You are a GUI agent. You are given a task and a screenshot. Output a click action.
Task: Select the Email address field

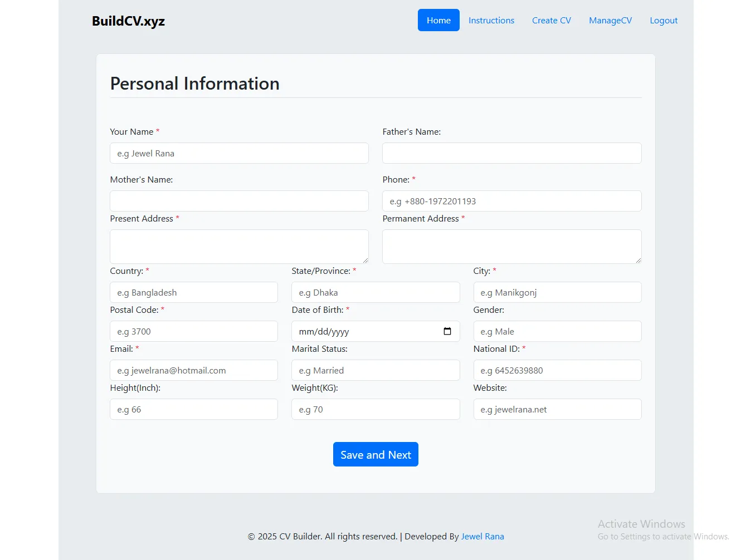[193, 370]
